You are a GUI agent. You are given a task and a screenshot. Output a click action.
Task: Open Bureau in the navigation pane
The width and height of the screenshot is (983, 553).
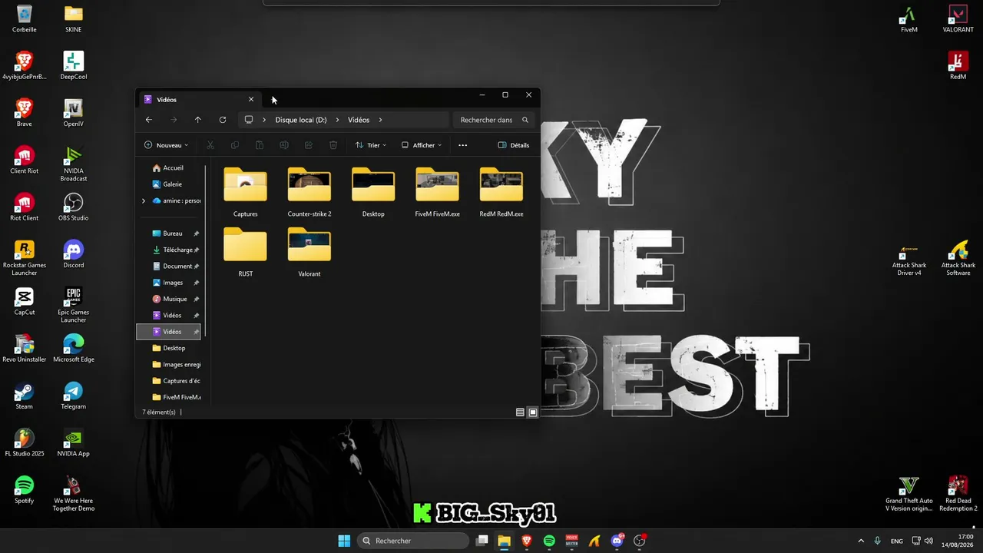[167, 233]
